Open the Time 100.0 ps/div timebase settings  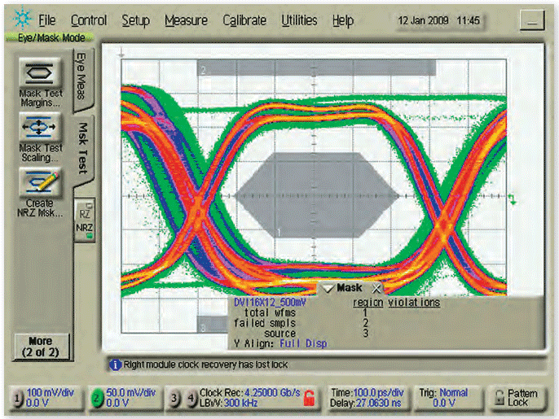[x=366, y=397]
